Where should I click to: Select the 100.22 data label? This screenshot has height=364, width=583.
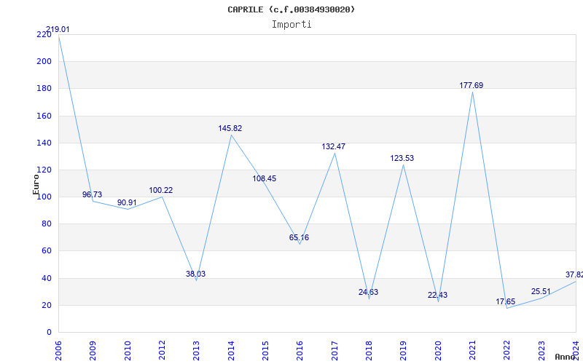161,190
